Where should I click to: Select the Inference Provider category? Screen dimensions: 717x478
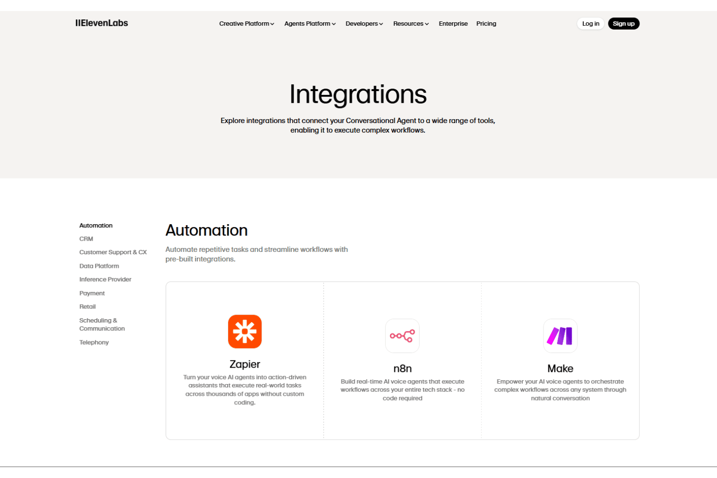click(105, 279)
